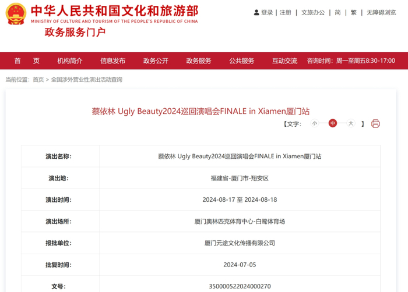Open the 公共服务 menu item
Screen dimensions: 408x292
(x=241, y=61)
